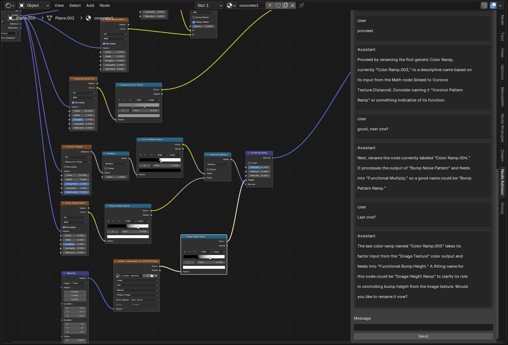Pin the node tree with the pin icon
The width and height of the screenshot is (508, 345).
pos(301,5)
